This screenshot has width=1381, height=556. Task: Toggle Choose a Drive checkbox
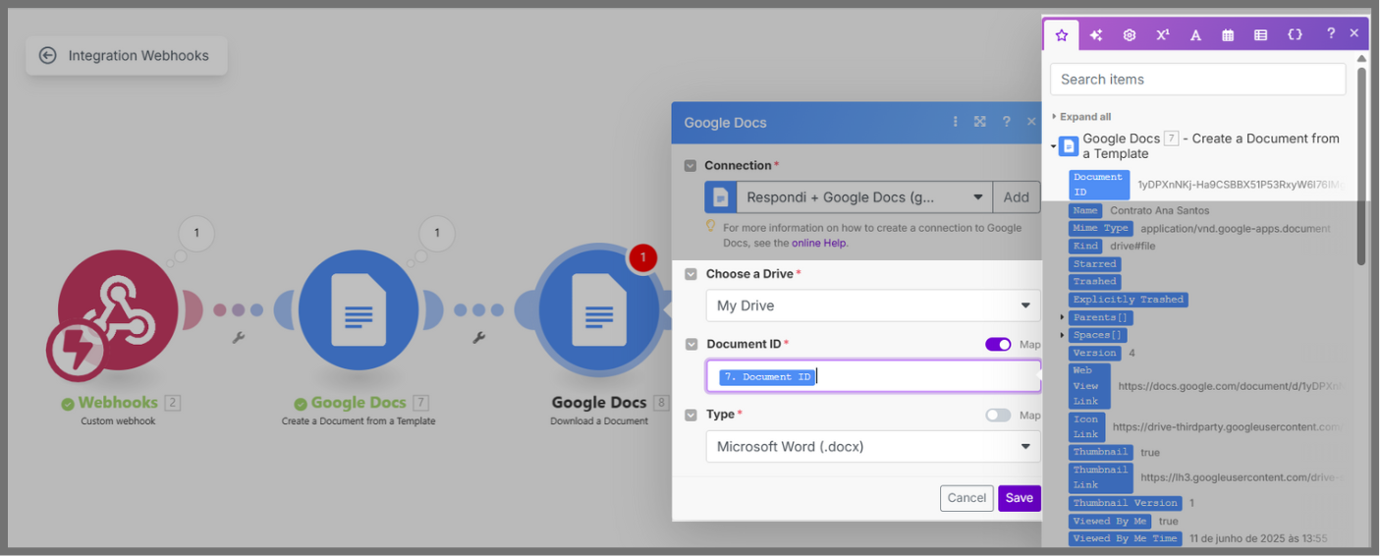tap(690, 274)
